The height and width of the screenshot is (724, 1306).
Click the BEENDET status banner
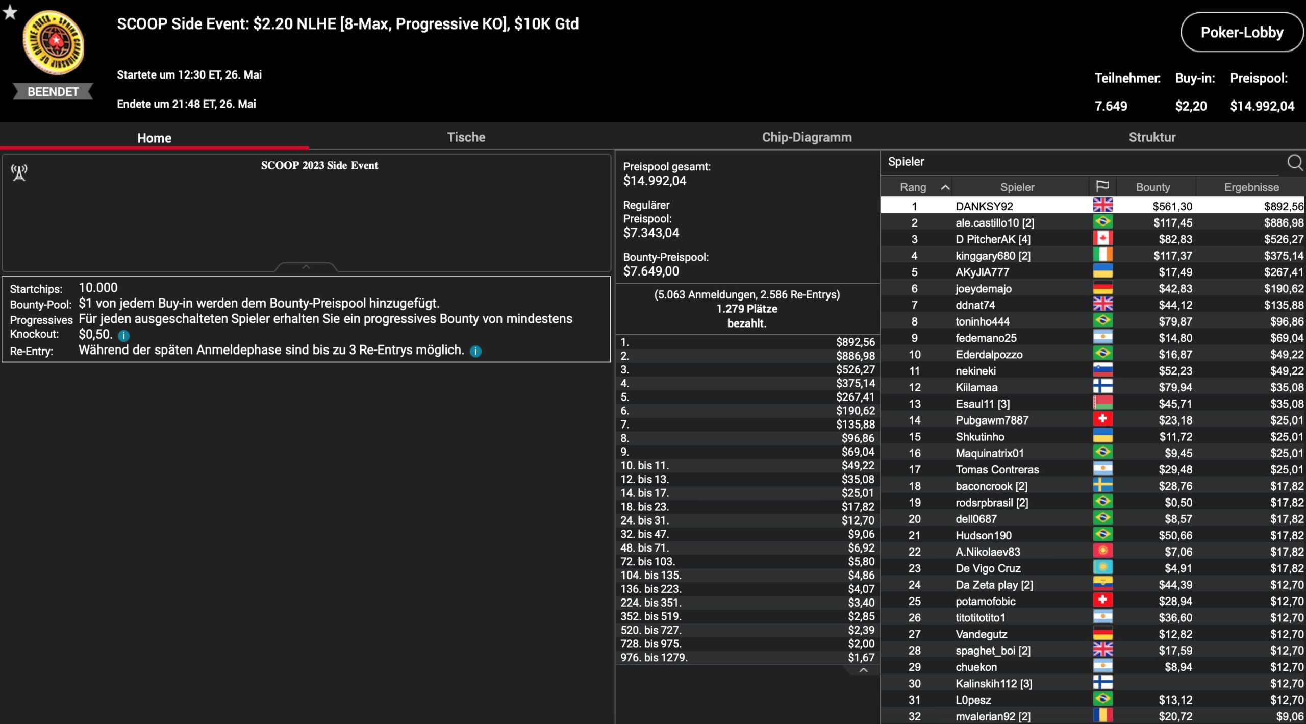point(53,92)
